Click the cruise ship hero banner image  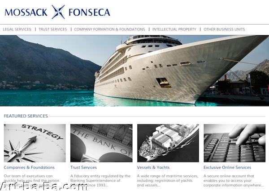click(x=134, y=71)
